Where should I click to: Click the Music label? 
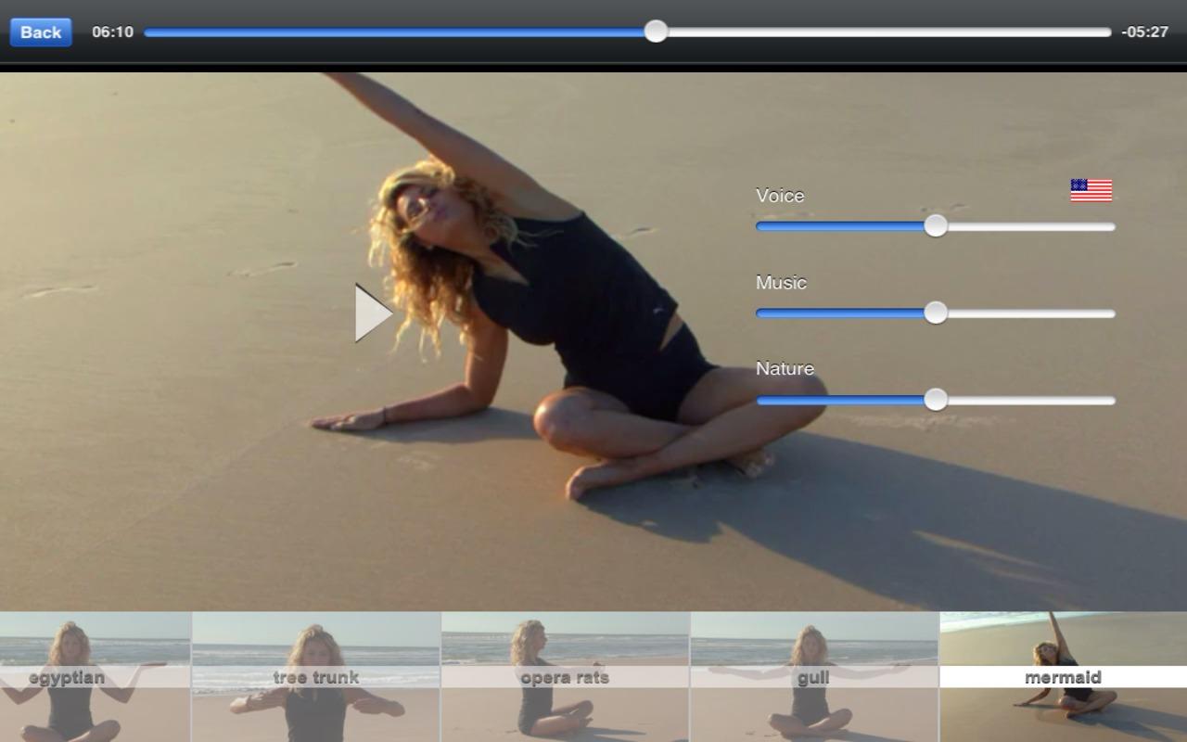[x=781, y=283]
